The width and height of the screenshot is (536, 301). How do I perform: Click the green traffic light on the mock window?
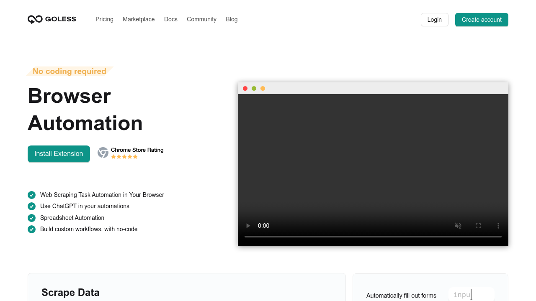[x=254, y=88]
